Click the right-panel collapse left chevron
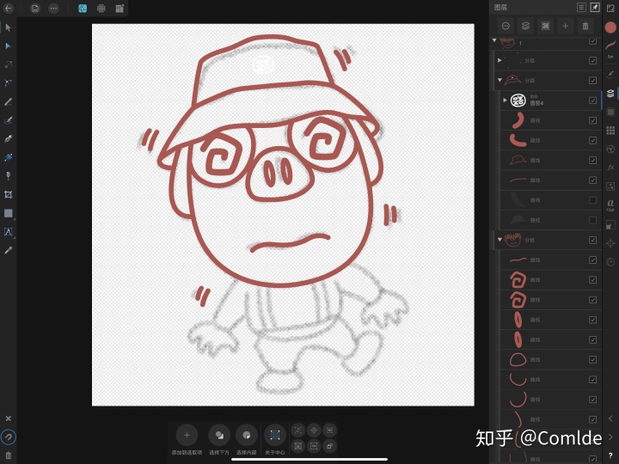The height and width of the screenshot is (464, 619). (x=610, y=418)
